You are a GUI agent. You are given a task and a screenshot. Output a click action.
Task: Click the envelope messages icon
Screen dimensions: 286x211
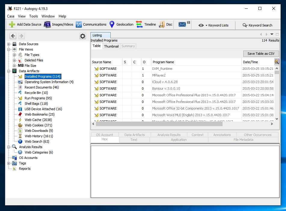click(x=182, y=24)
